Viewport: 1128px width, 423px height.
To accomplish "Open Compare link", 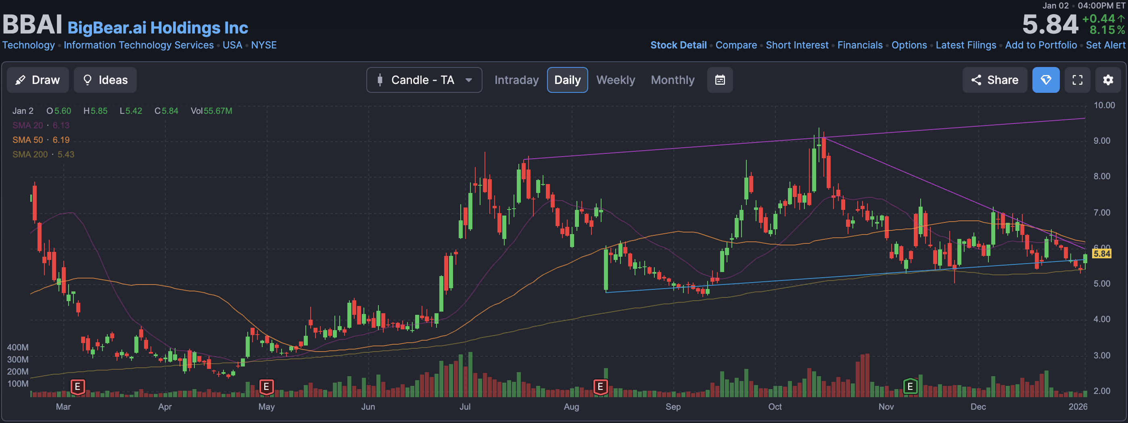I will [x=736, y=45].
